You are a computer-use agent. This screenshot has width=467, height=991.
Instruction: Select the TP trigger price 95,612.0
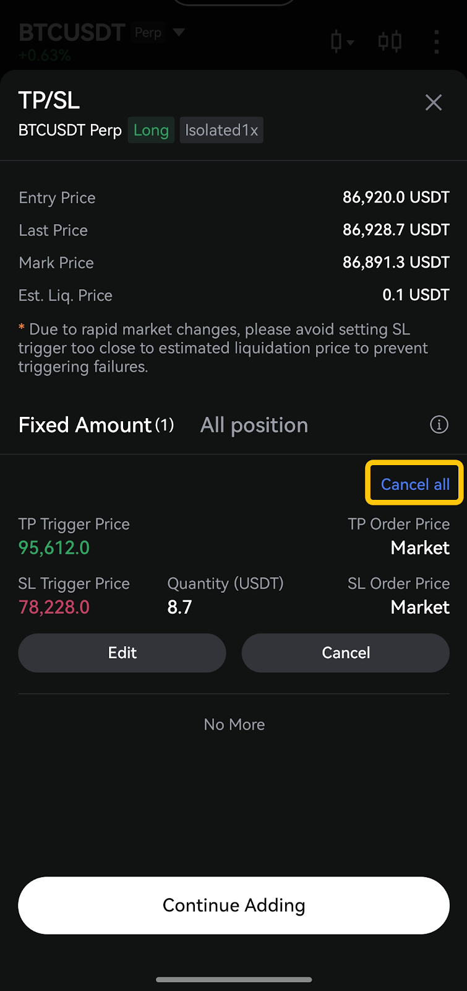click(54, 548)
